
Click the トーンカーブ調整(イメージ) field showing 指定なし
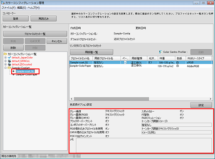tap(176, 125)
